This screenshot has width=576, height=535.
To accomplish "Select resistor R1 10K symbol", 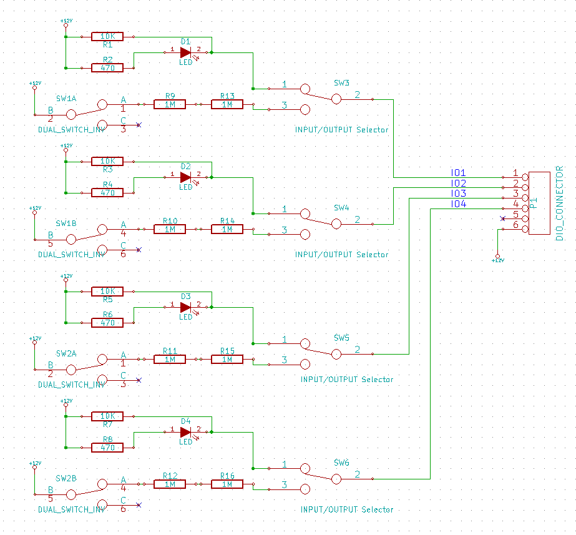I will coord(107,36).
